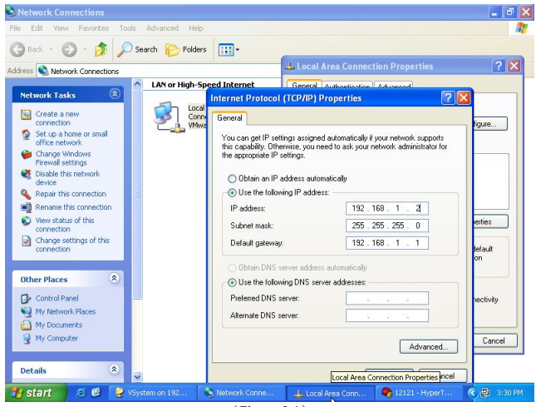Click the Subnet mask input field
This screenshot has width=541, height=407.
pos(387,226)
